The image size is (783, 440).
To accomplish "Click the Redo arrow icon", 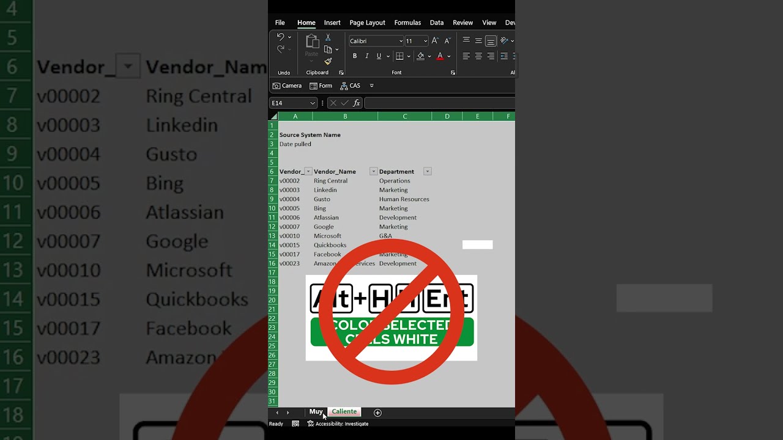I will click(280, 50).
